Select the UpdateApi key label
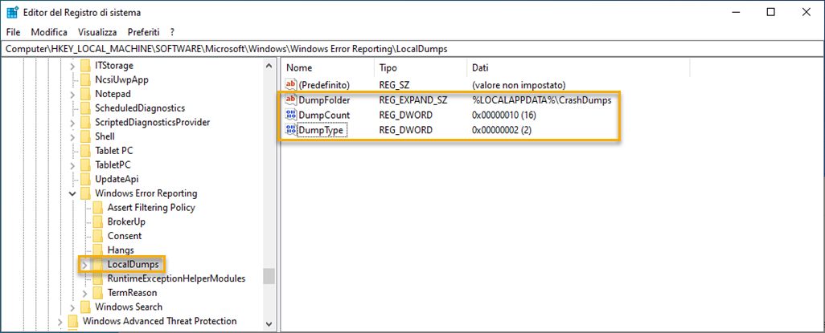 click(117, 179)
